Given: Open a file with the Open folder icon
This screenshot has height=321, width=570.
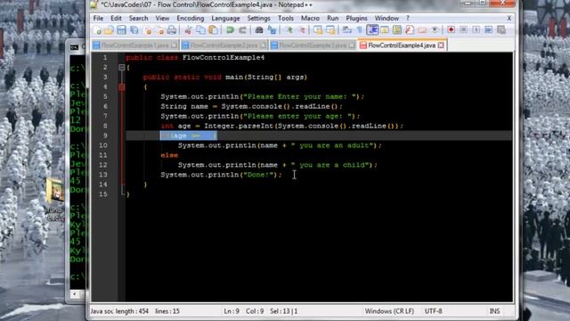Looking at the screenshot, I should (109, 30).
